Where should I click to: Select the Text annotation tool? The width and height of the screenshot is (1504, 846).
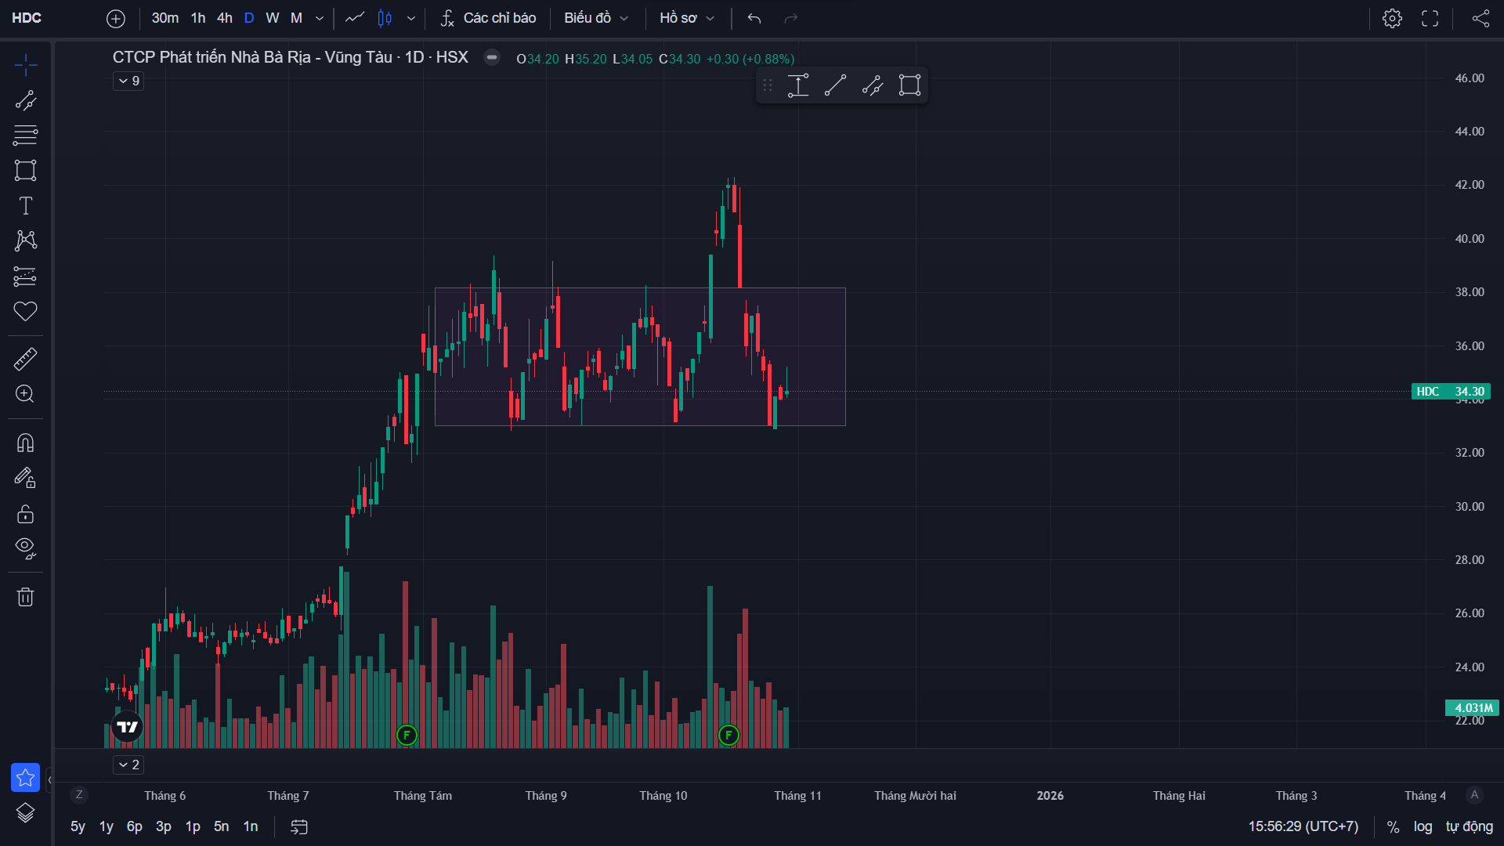tap(25, 206)
